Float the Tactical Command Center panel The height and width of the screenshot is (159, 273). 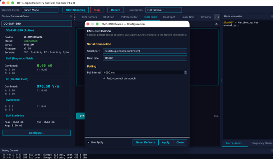(71, 16)
